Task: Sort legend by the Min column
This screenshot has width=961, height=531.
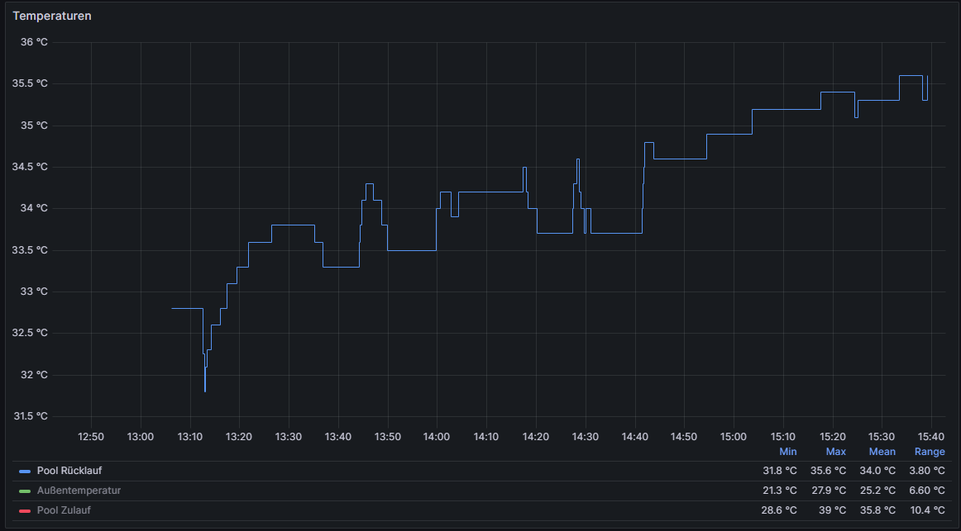Action: tap(787, 452)
